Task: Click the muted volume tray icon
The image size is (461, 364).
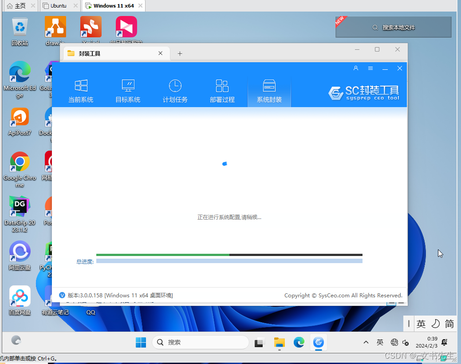Action: tap(406, 343)
